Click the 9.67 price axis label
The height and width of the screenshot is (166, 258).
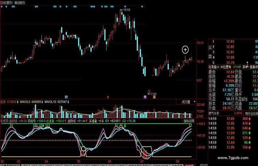[199, 80]
